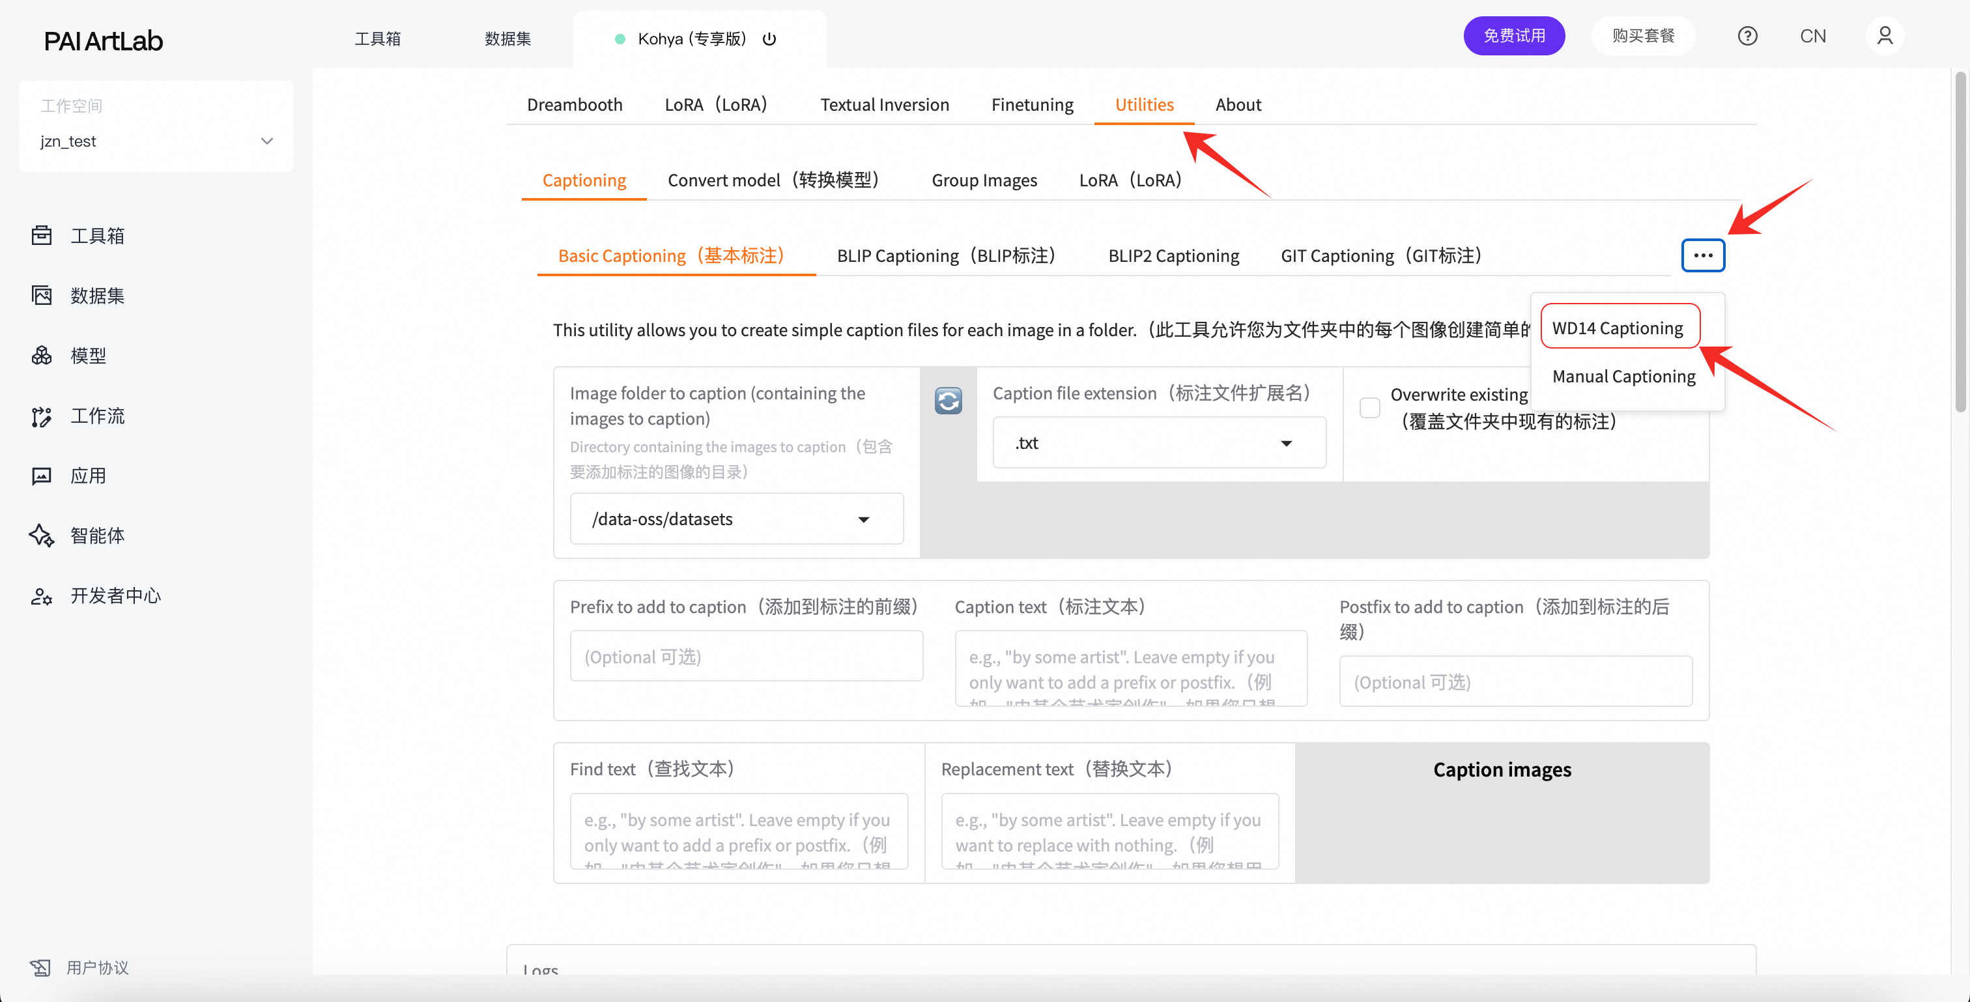This screenshot has height=1002, width=1970.
Task: Click the refresh folder icon button
Action: (x=947, y=401)
